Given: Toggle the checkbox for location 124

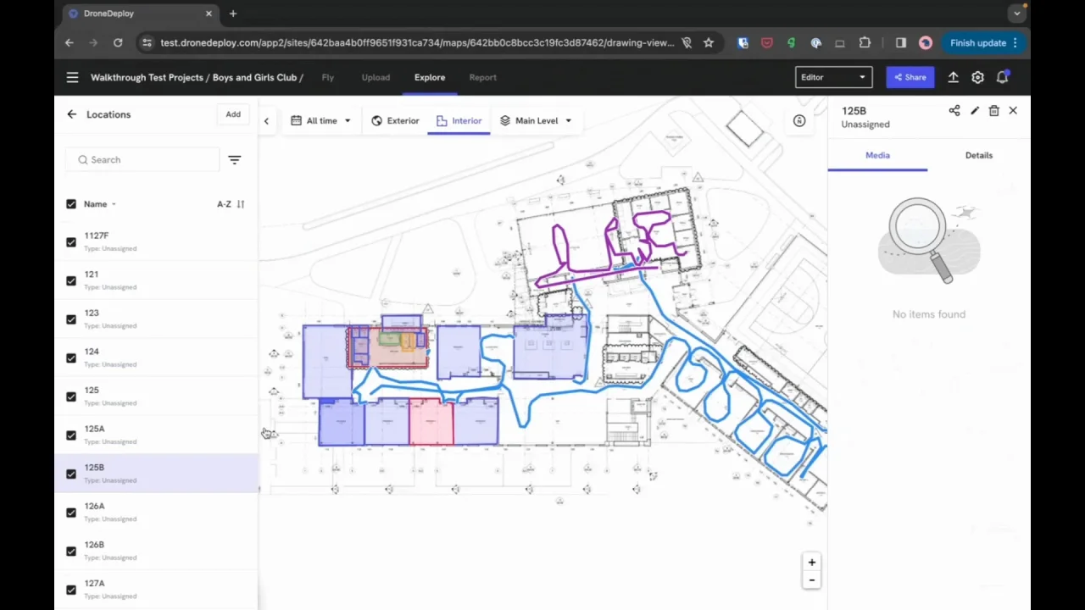Looking at the screenshot, I should pos(71,358).
